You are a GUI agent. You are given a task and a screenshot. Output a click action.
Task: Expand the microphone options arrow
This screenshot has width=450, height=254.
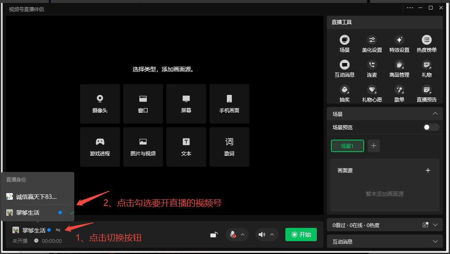coord(243,235)
